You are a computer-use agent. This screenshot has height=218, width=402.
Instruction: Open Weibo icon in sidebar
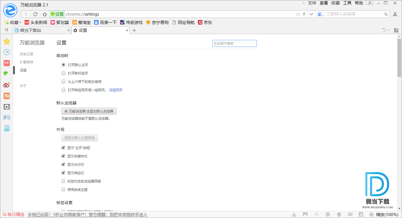tap(7, 85)
